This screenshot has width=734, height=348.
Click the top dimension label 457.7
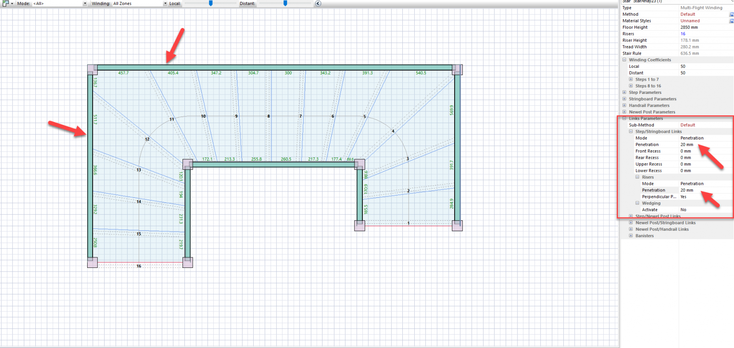click(123, 73)
